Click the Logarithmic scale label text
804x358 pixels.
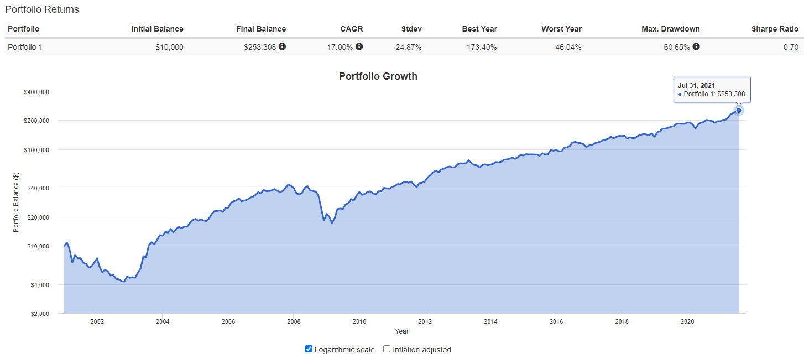coord(344,350)
